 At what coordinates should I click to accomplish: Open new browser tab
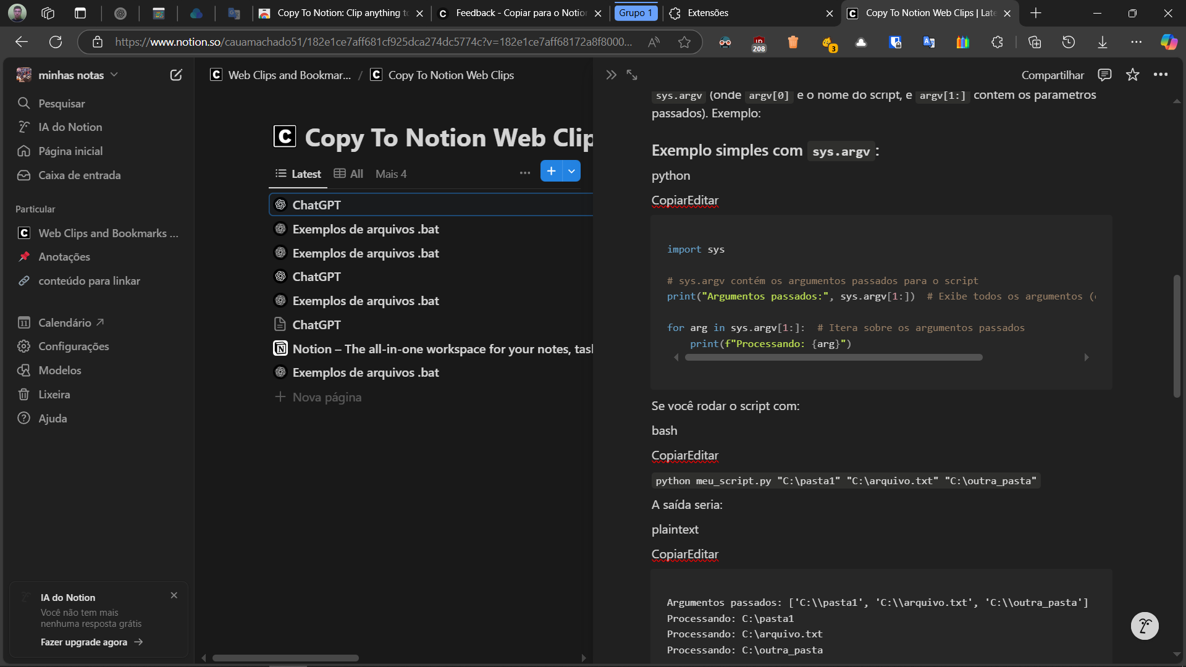[1036, 13]
